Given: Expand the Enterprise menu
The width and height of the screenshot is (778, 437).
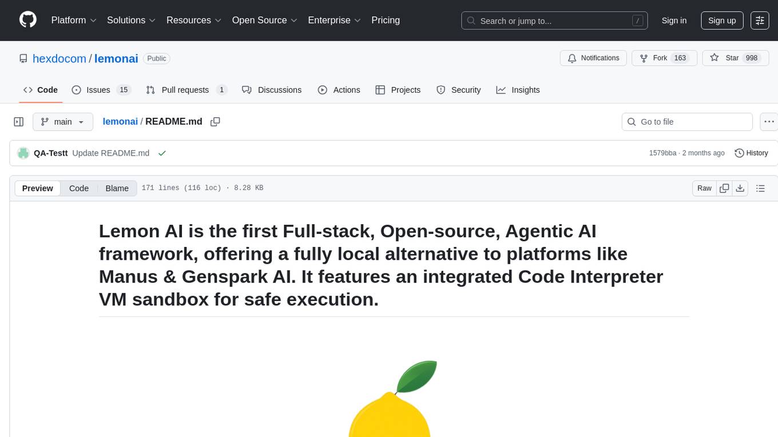Looking at the screenshot, I should coord(334,20).
